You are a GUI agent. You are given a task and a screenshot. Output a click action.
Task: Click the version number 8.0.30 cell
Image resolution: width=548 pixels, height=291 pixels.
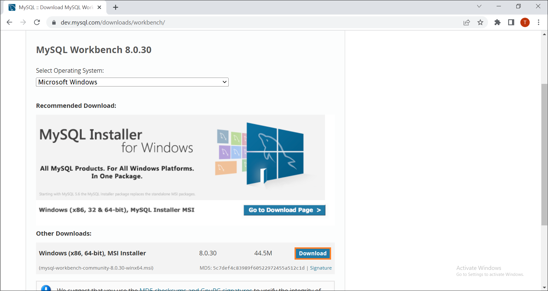point(208,253)
